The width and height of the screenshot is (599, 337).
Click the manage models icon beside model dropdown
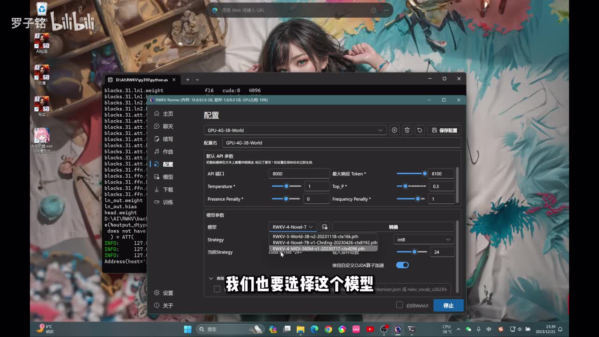click(x=325, y=227)
